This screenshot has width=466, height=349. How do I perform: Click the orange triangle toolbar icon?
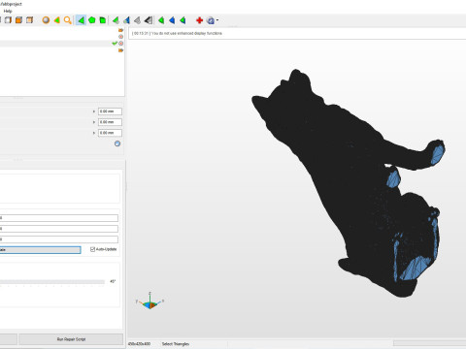click(x=56, y=20)
